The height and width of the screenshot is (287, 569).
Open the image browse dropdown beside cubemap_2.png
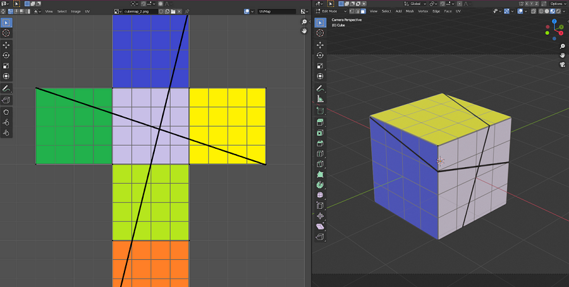tap(118, 11)
